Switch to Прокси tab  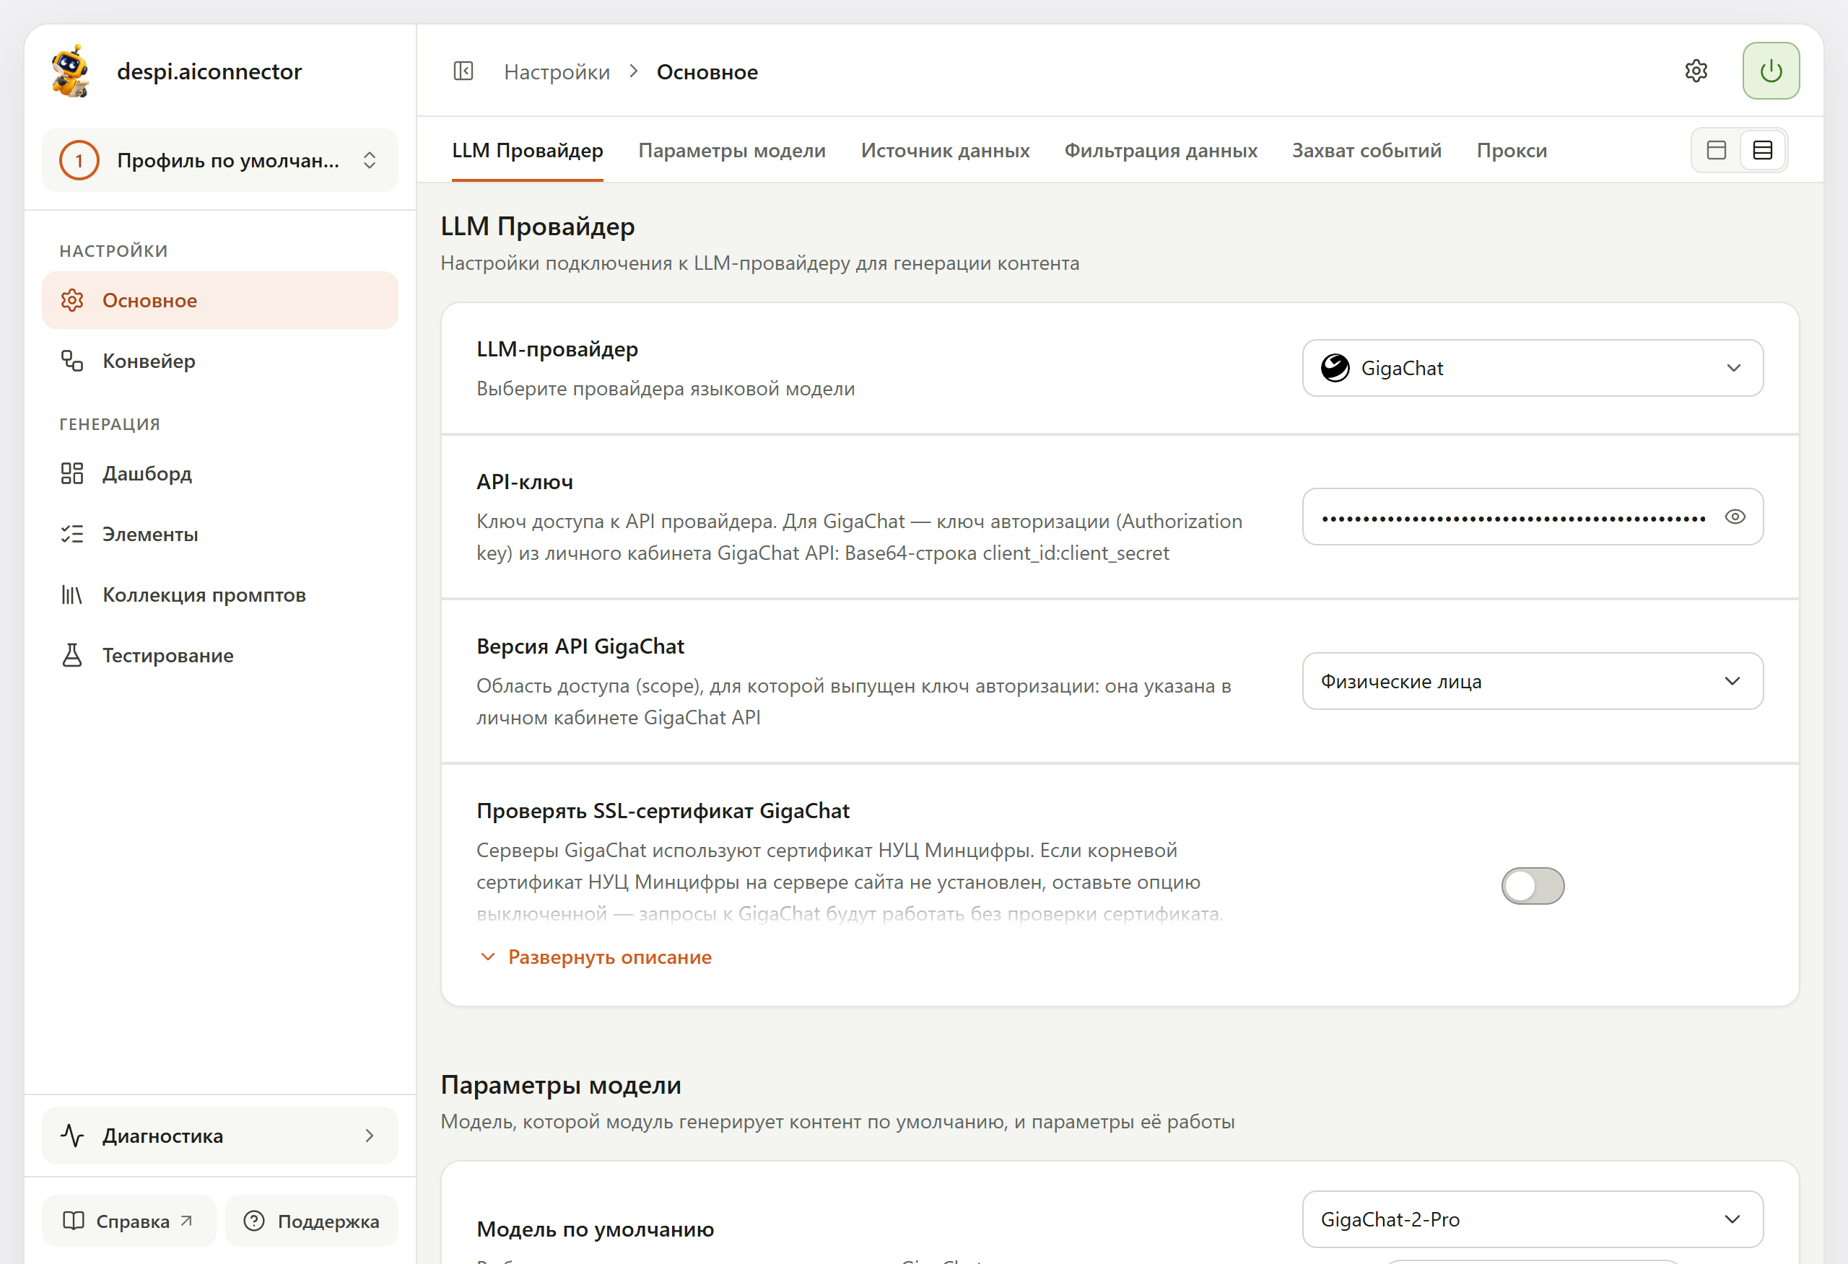(1512, 150)
